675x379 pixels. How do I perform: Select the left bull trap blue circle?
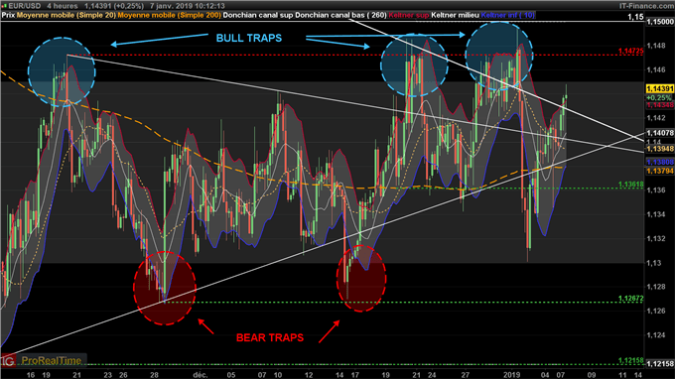click(x=62, y=71)
